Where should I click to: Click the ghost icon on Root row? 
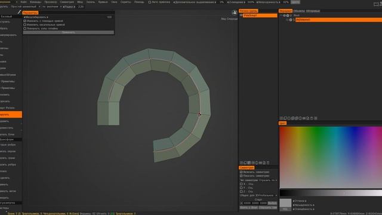(x=288, y=16)
